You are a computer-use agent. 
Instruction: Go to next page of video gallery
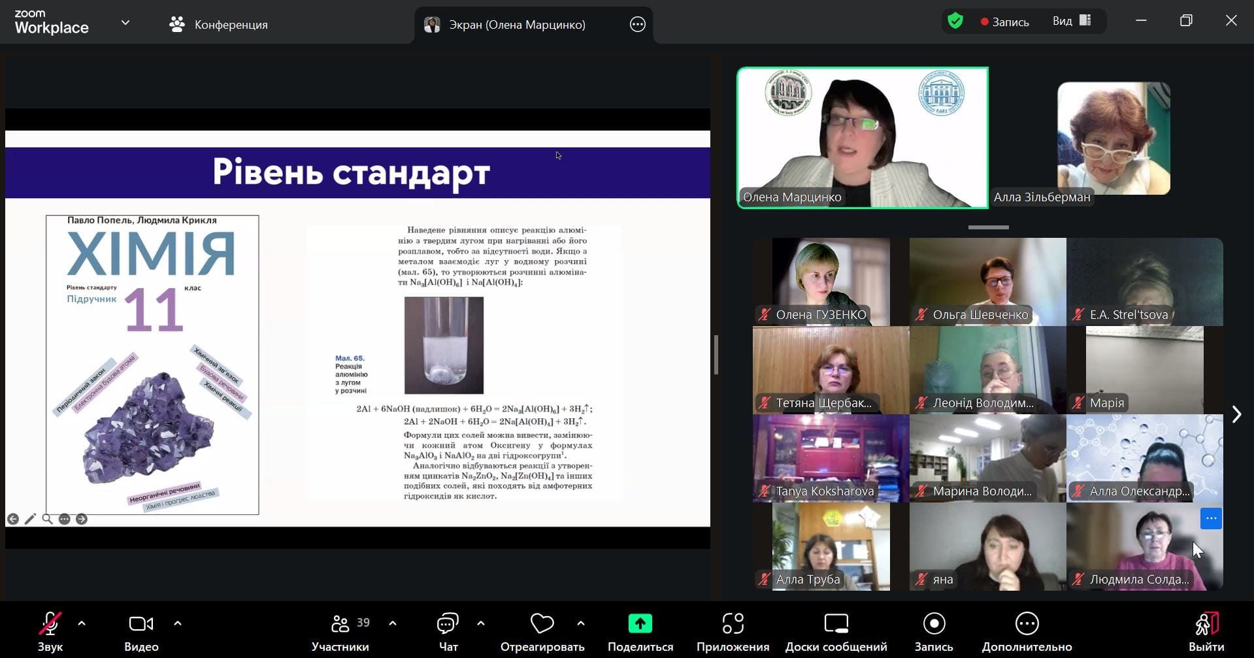coord(1236,414)
